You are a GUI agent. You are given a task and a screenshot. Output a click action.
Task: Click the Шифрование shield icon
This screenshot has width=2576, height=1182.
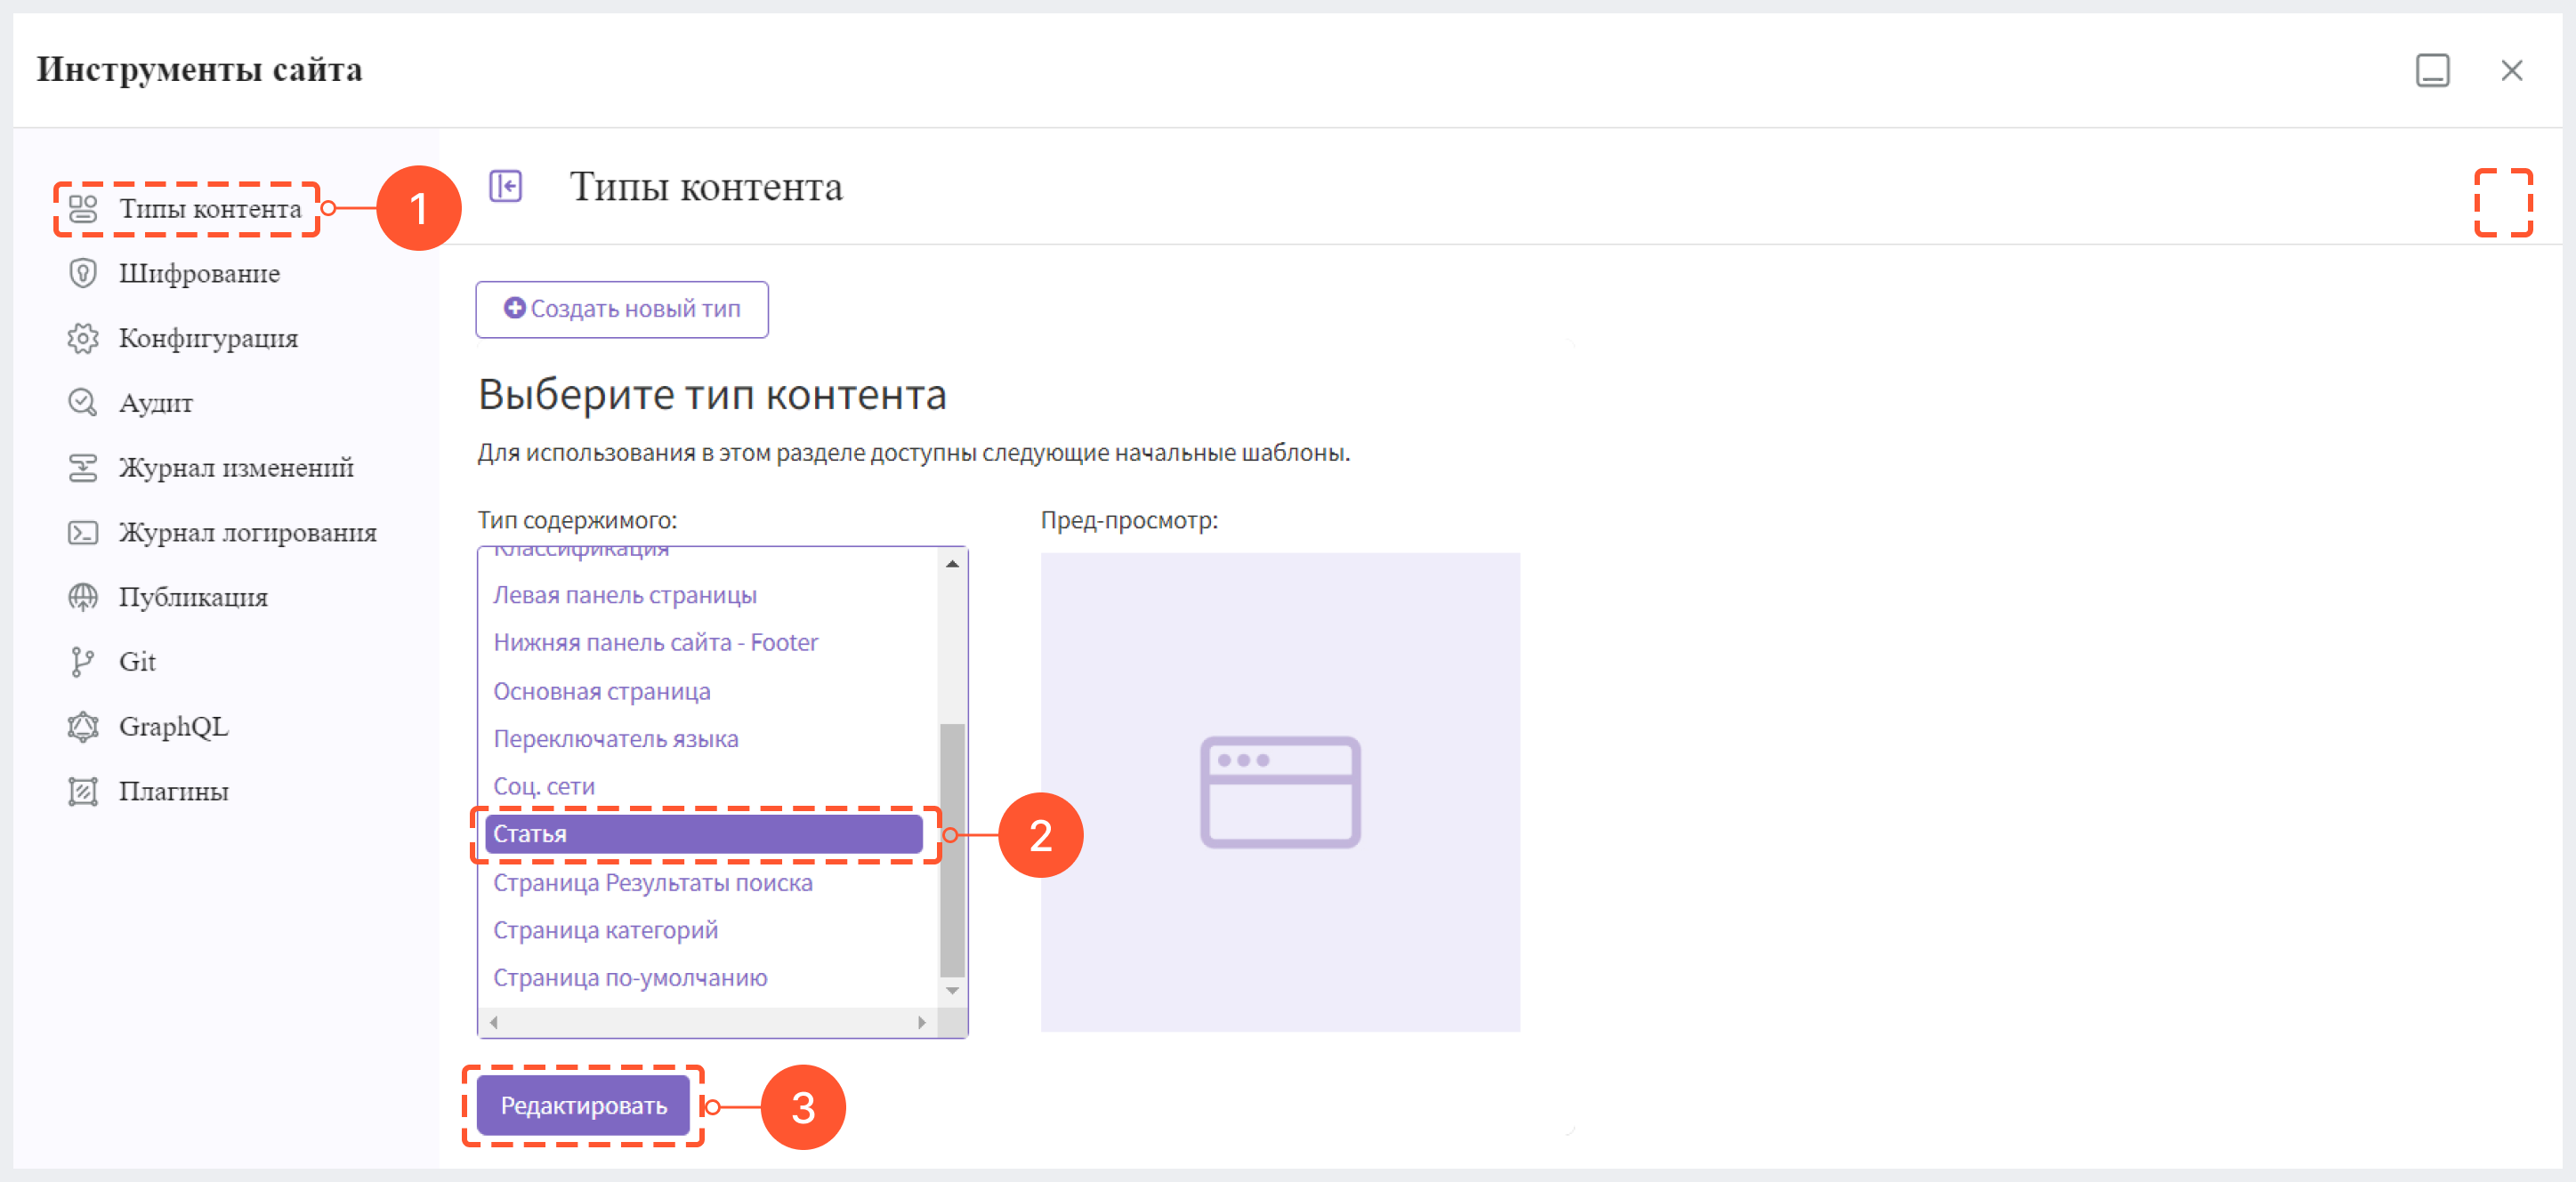83,273
